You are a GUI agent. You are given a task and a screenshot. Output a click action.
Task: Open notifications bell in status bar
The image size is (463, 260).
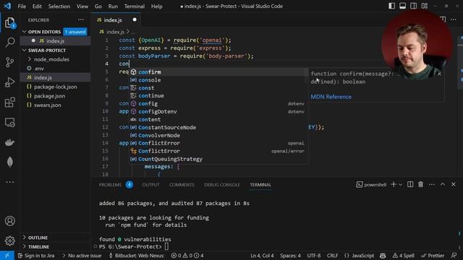coord(454,256)
